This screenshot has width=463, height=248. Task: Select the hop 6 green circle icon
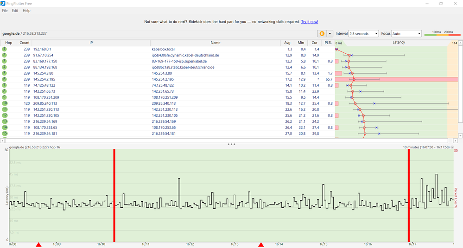pyautogui.click(x=4, y=79)
